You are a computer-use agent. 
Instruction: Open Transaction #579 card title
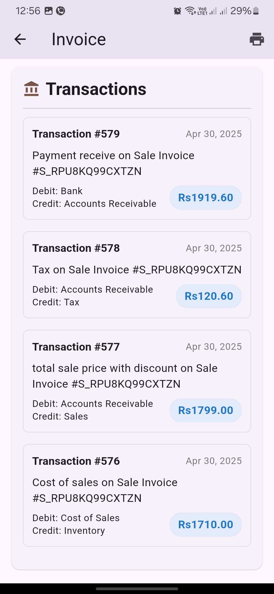coord(76,134)
